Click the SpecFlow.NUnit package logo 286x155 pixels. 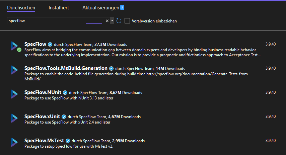tap(14, 94)
